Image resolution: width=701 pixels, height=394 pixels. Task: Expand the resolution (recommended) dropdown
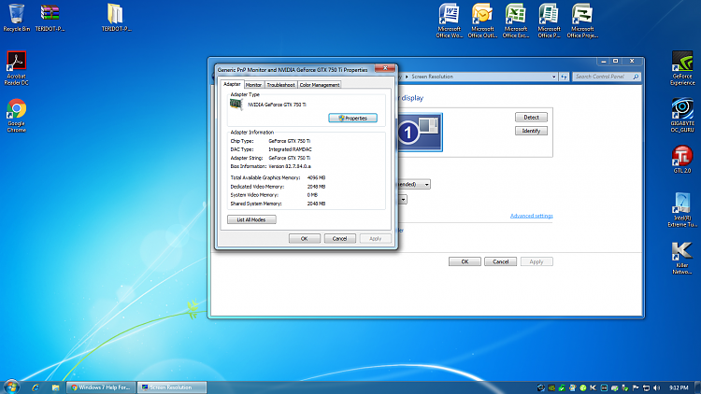point(426,184)
